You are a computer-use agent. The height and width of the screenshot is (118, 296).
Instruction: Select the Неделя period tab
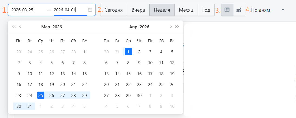(x=162, y=10)
